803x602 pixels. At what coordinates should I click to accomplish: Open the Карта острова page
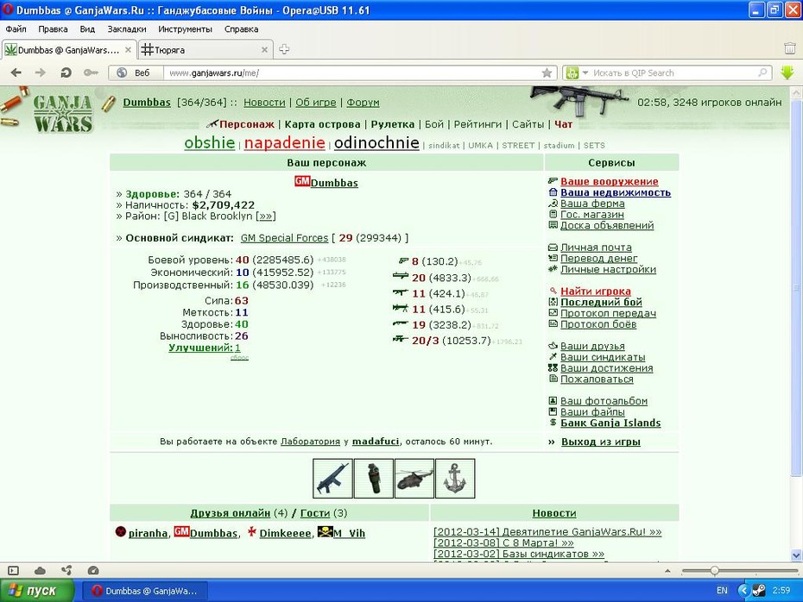click(322, 124)
